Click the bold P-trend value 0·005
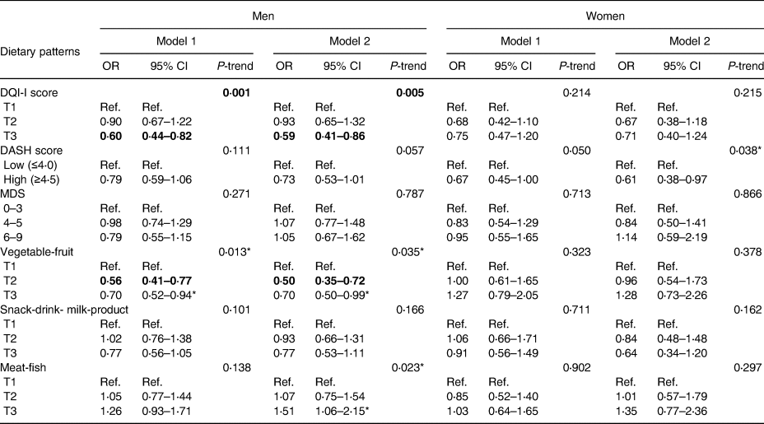764x424 pixels. [410, 95]
